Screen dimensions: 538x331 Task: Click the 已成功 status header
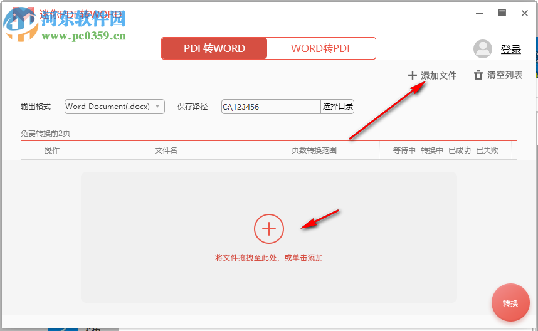[x=460, y=150]
